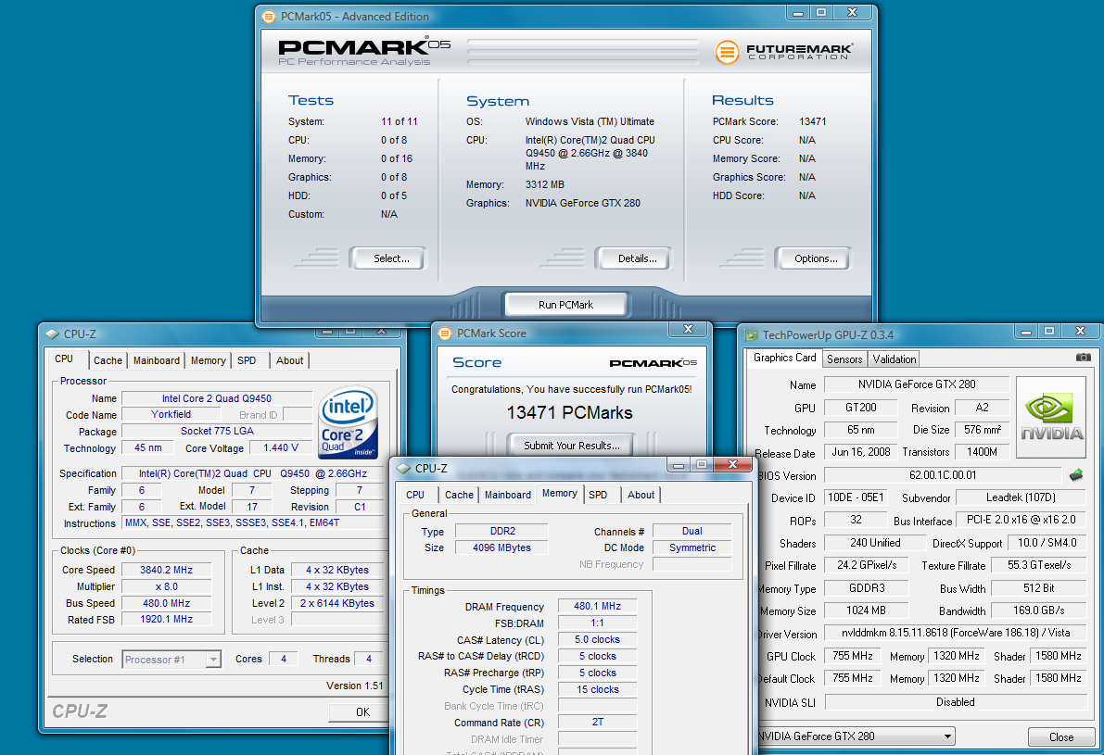Select the CPU tab in the CPU-Z Memory window
The image size is (1104, 755).
415,495
